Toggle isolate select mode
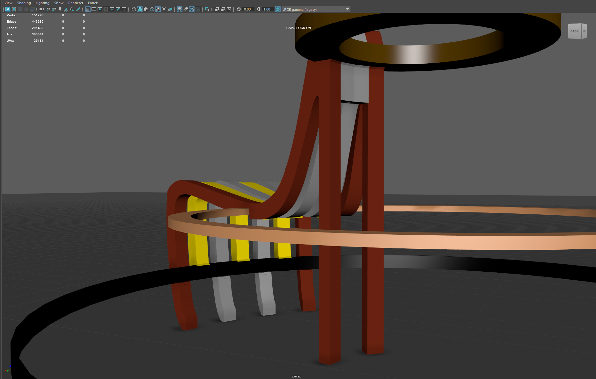Screen dimensions: 596x379 208,9
